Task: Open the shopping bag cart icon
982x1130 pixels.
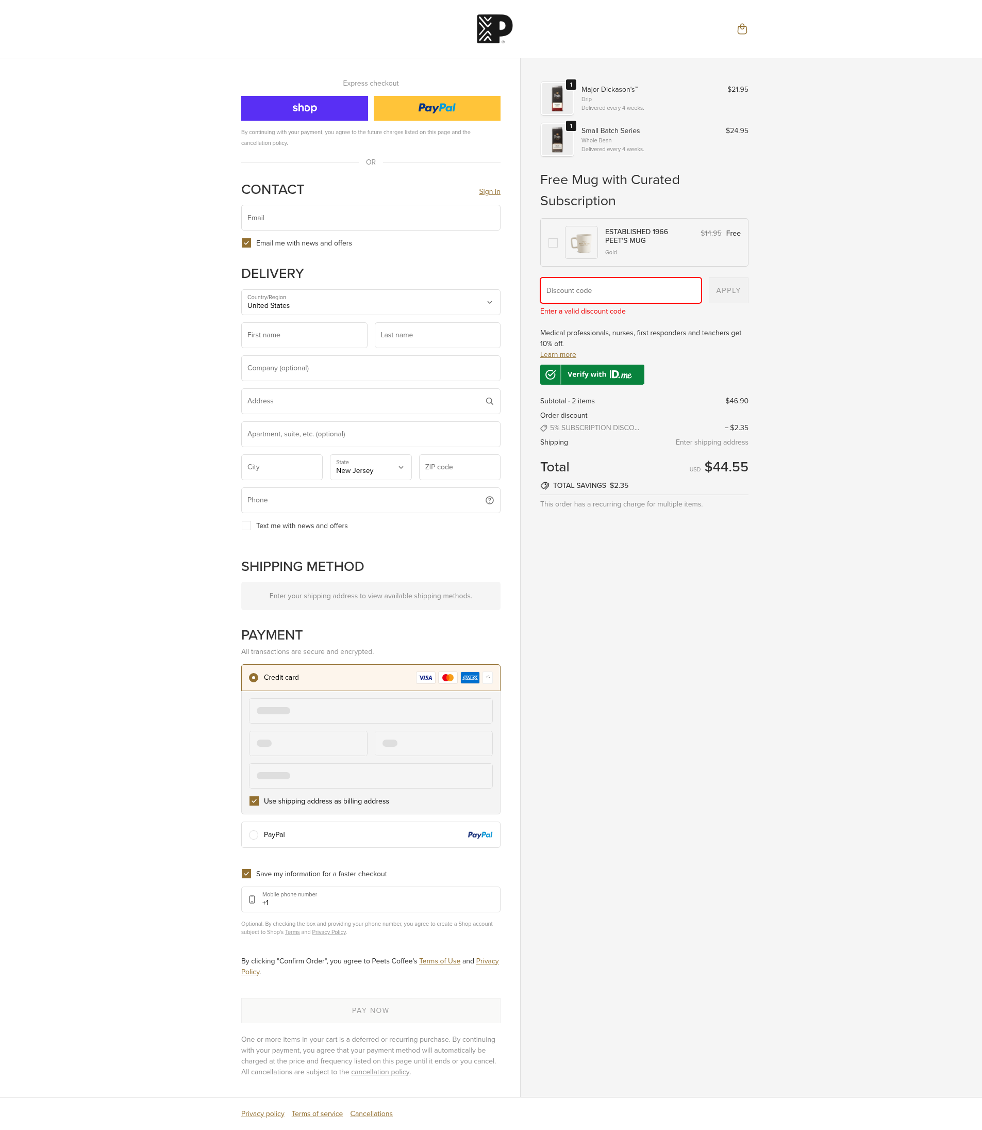Action: coord(741,29)
